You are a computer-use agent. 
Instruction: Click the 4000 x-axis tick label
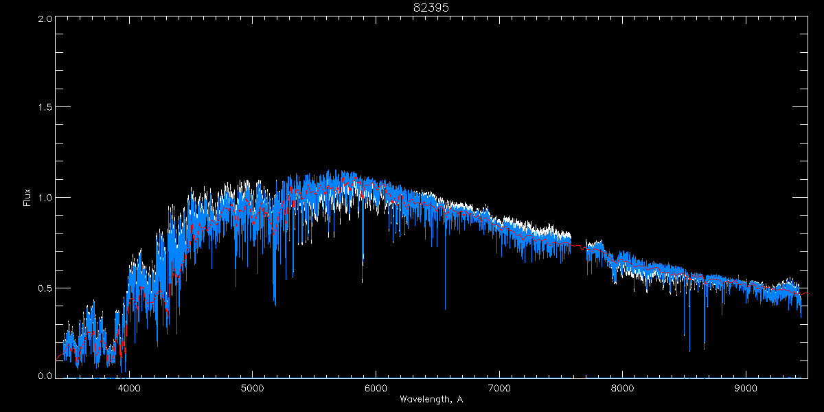129,387
